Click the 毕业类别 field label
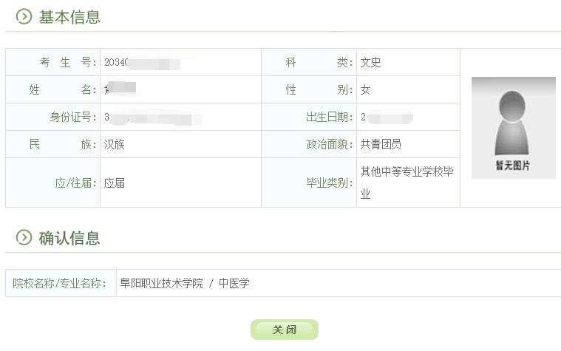Screen dimensions: 561x351 pos(330,183)
